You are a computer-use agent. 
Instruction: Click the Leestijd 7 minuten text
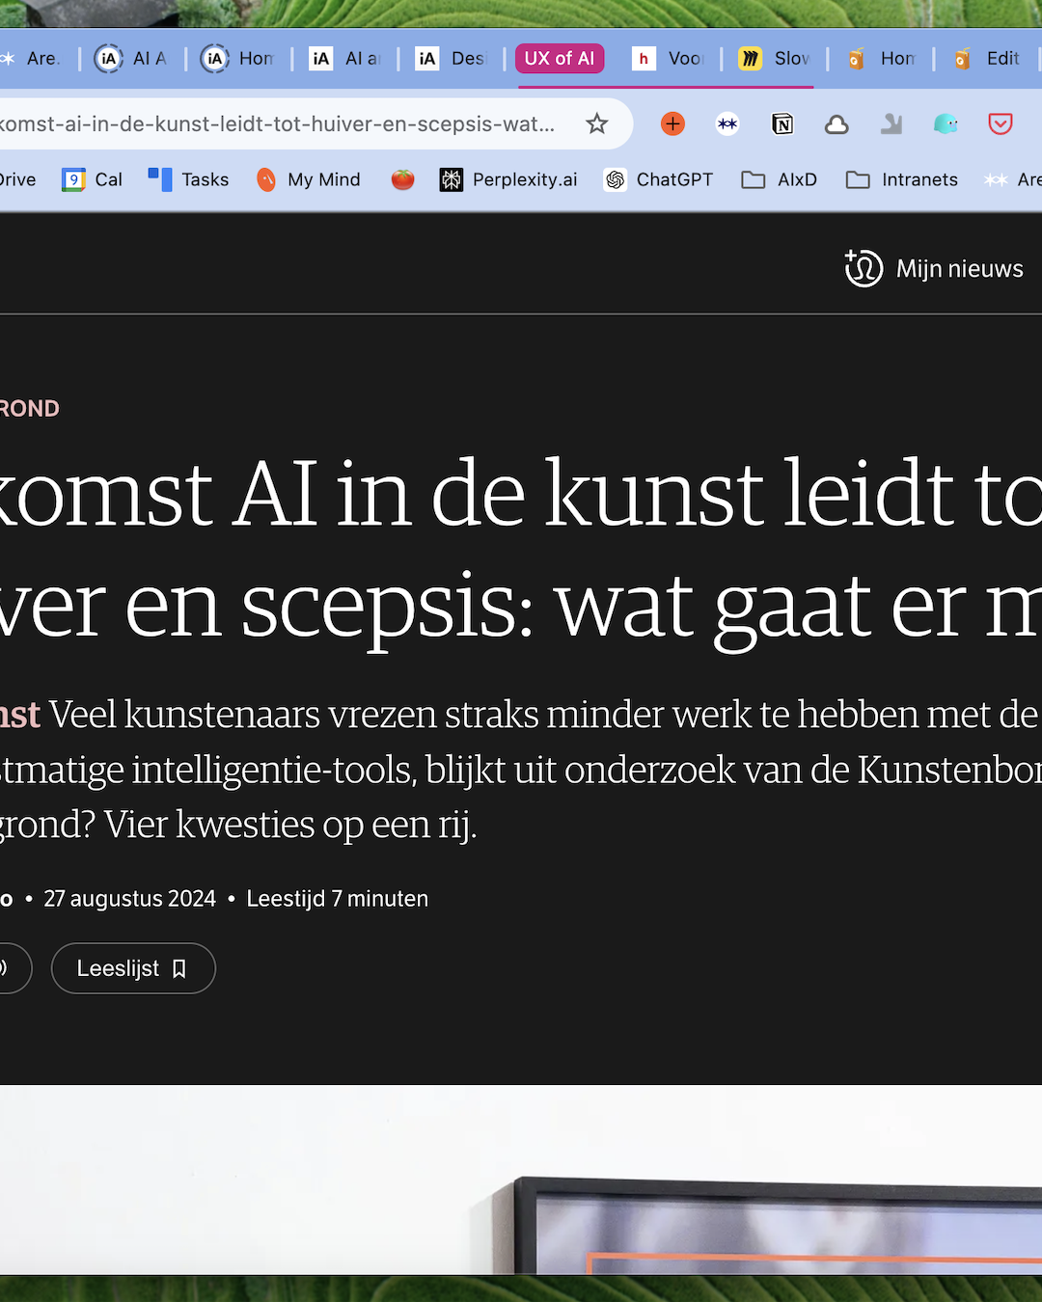coord(337,899)
